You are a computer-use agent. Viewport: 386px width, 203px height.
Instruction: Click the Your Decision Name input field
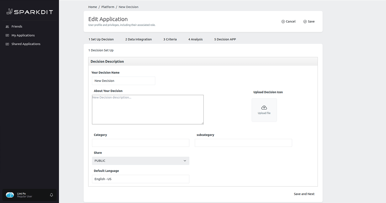(123, 81)
